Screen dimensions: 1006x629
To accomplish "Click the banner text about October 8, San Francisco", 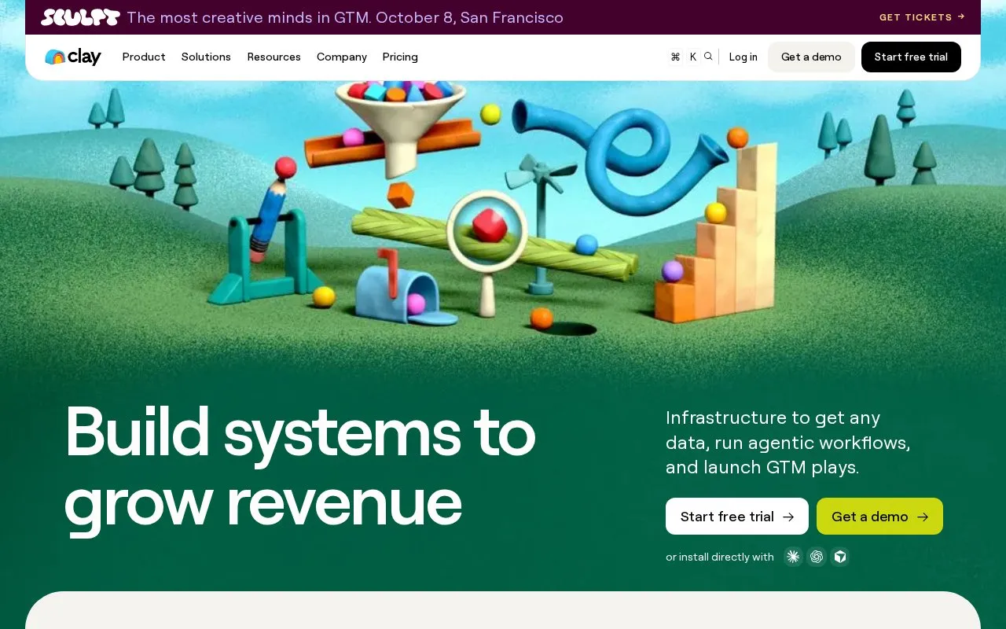I will (x=345, y=17).
